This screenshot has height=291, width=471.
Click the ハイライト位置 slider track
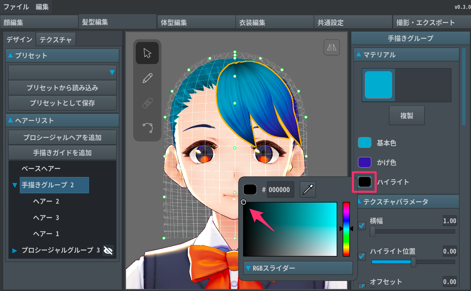[x=413, y=262]
